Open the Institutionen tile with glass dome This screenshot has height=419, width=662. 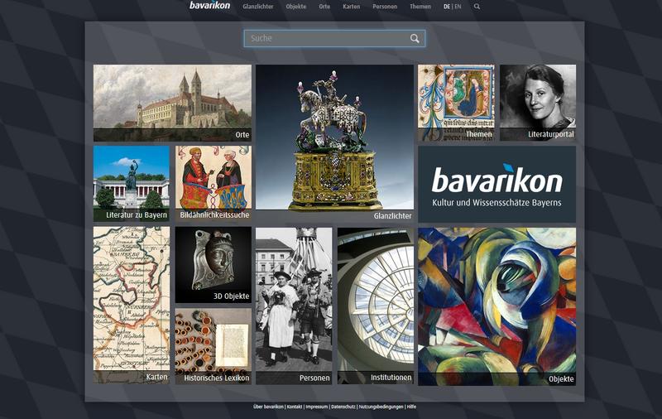tap(376, 306)
